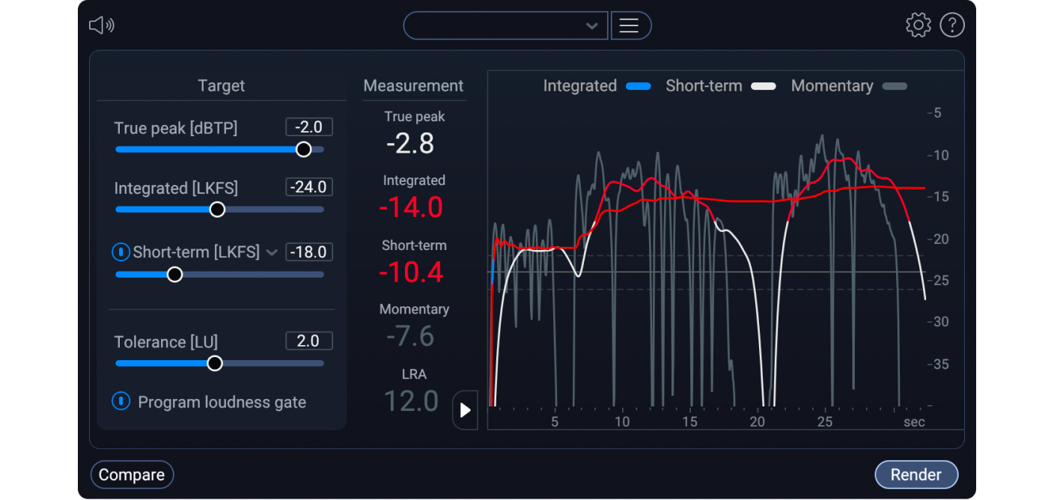Toggle the Short-term LKFS target

121,251
